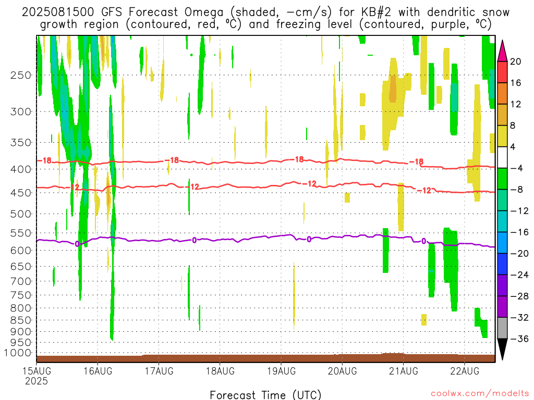Select the 800 pressure level label
The image size is (534, 400).
[21, 308]
